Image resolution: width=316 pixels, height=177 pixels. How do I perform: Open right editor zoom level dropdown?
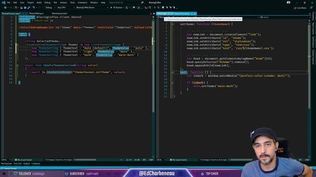161,160
